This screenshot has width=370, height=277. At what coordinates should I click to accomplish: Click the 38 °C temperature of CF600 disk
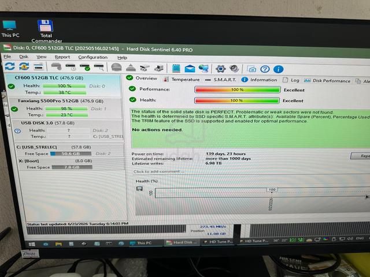(x=65, y=92)
